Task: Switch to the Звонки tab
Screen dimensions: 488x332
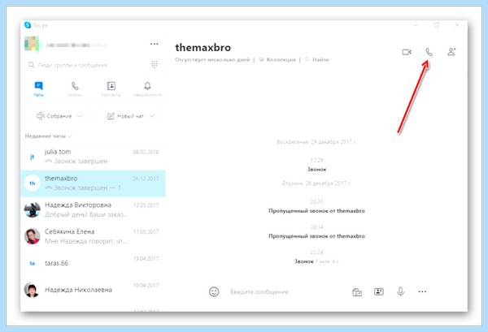Action: tap(75, 89)
